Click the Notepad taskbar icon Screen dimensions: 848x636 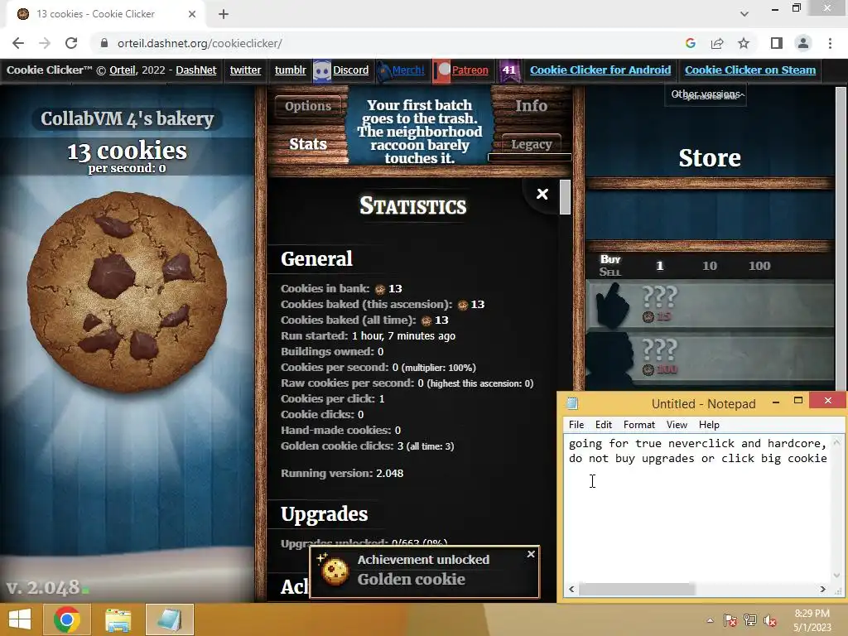169,619
